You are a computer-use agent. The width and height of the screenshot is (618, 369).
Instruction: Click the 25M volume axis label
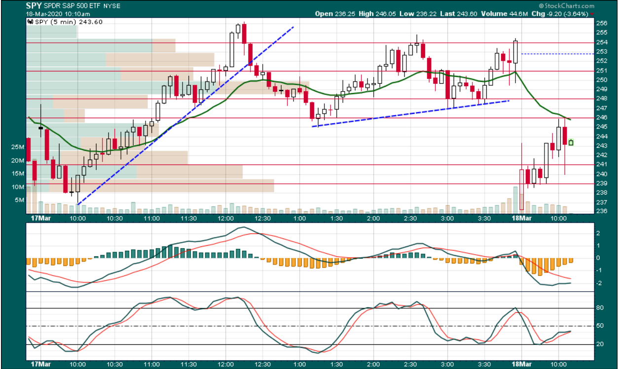click(x=17, y=147)
